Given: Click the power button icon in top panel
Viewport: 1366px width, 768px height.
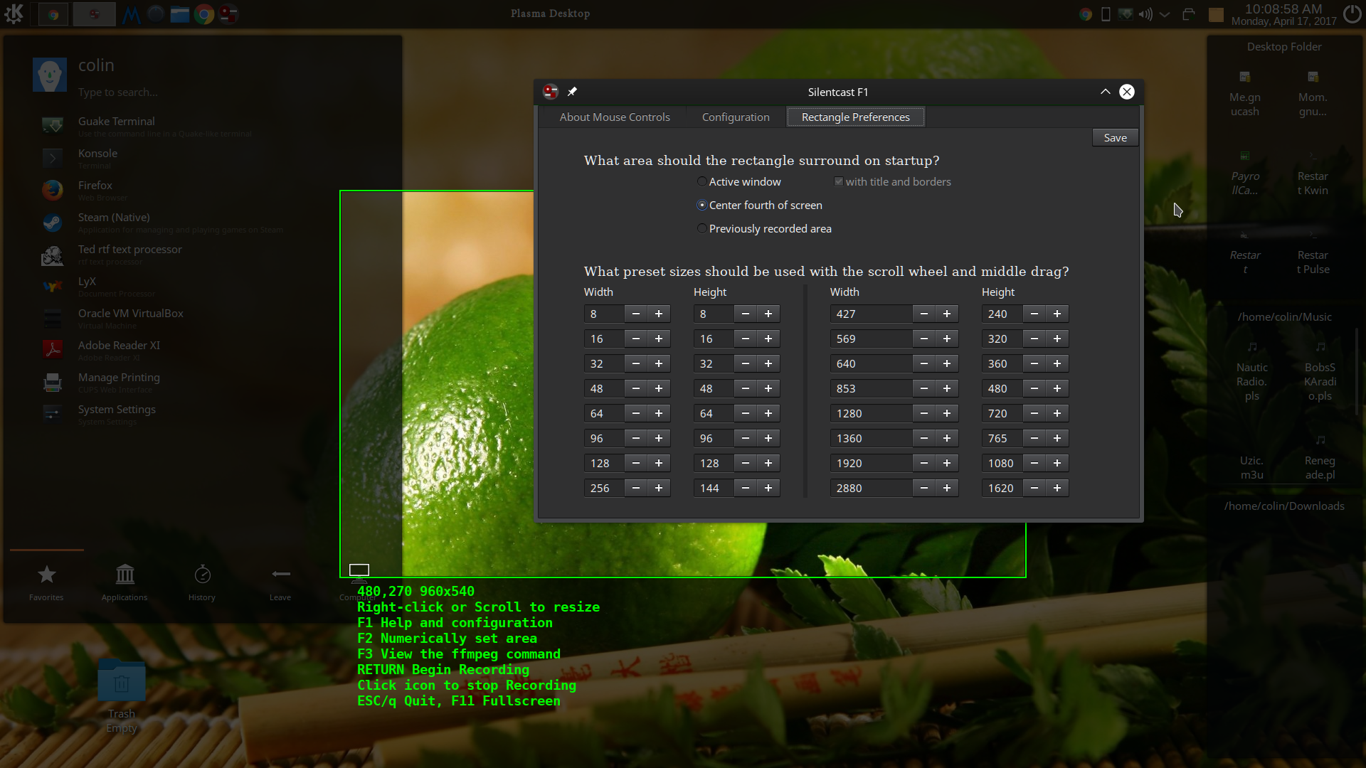Looking at the screenshot, I should pyautogui.click(x=1351, y=14).
